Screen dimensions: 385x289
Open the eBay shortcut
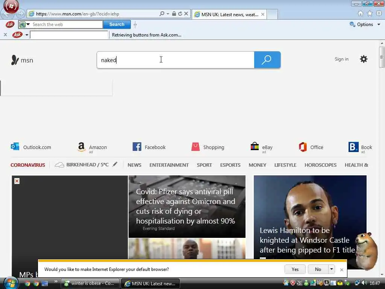pos(262,148)
